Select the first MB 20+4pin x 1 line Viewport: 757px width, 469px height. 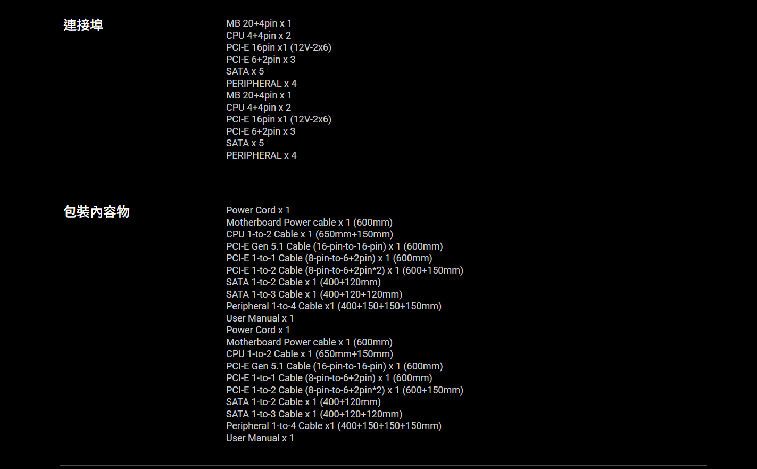pos(259,23)
